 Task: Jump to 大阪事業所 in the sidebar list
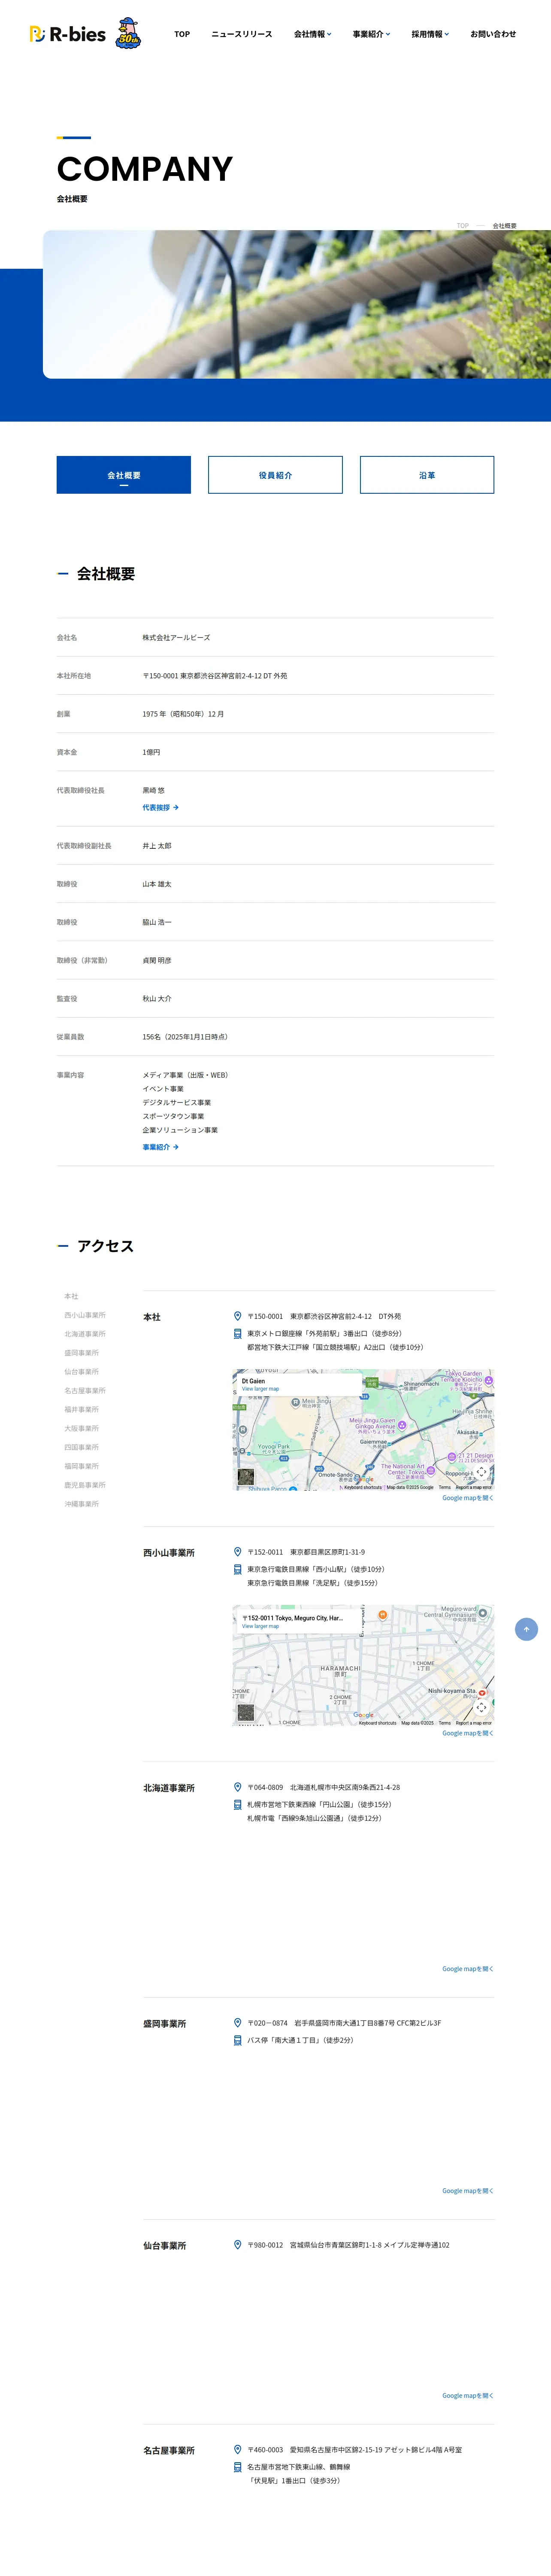pos(81,1428)
